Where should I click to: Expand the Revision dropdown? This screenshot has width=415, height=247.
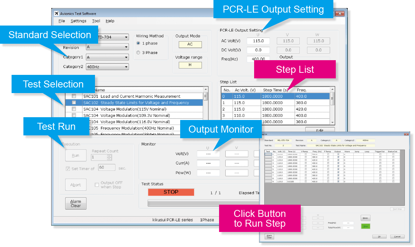point(107,47)
